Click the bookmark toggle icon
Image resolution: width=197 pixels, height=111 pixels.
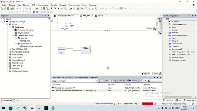(51, 9)
